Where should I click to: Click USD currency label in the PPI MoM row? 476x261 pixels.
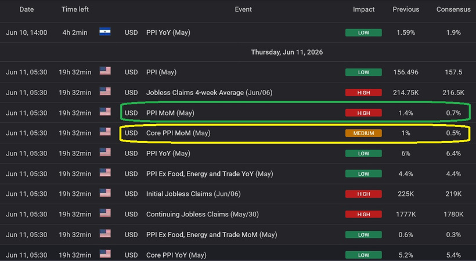point(131,113)
